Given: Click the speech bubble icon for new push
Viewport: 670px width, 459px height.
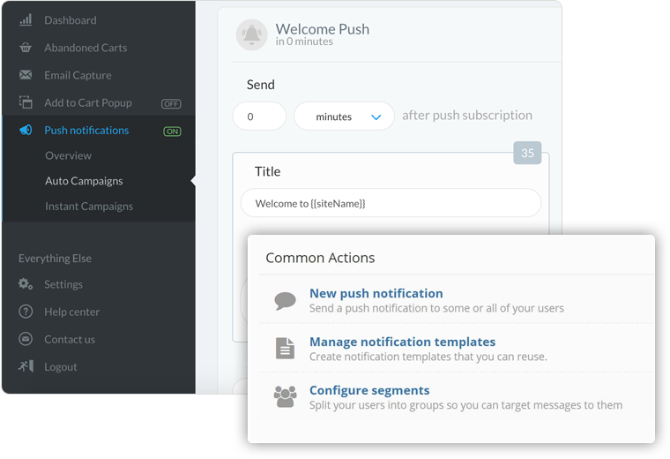Looking at the screenshot, I should pyautogui.click(x=285, y=300).
